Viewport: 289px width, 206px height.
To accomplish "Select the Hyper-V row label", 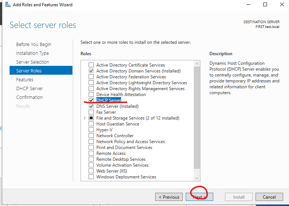I will 104,130.
